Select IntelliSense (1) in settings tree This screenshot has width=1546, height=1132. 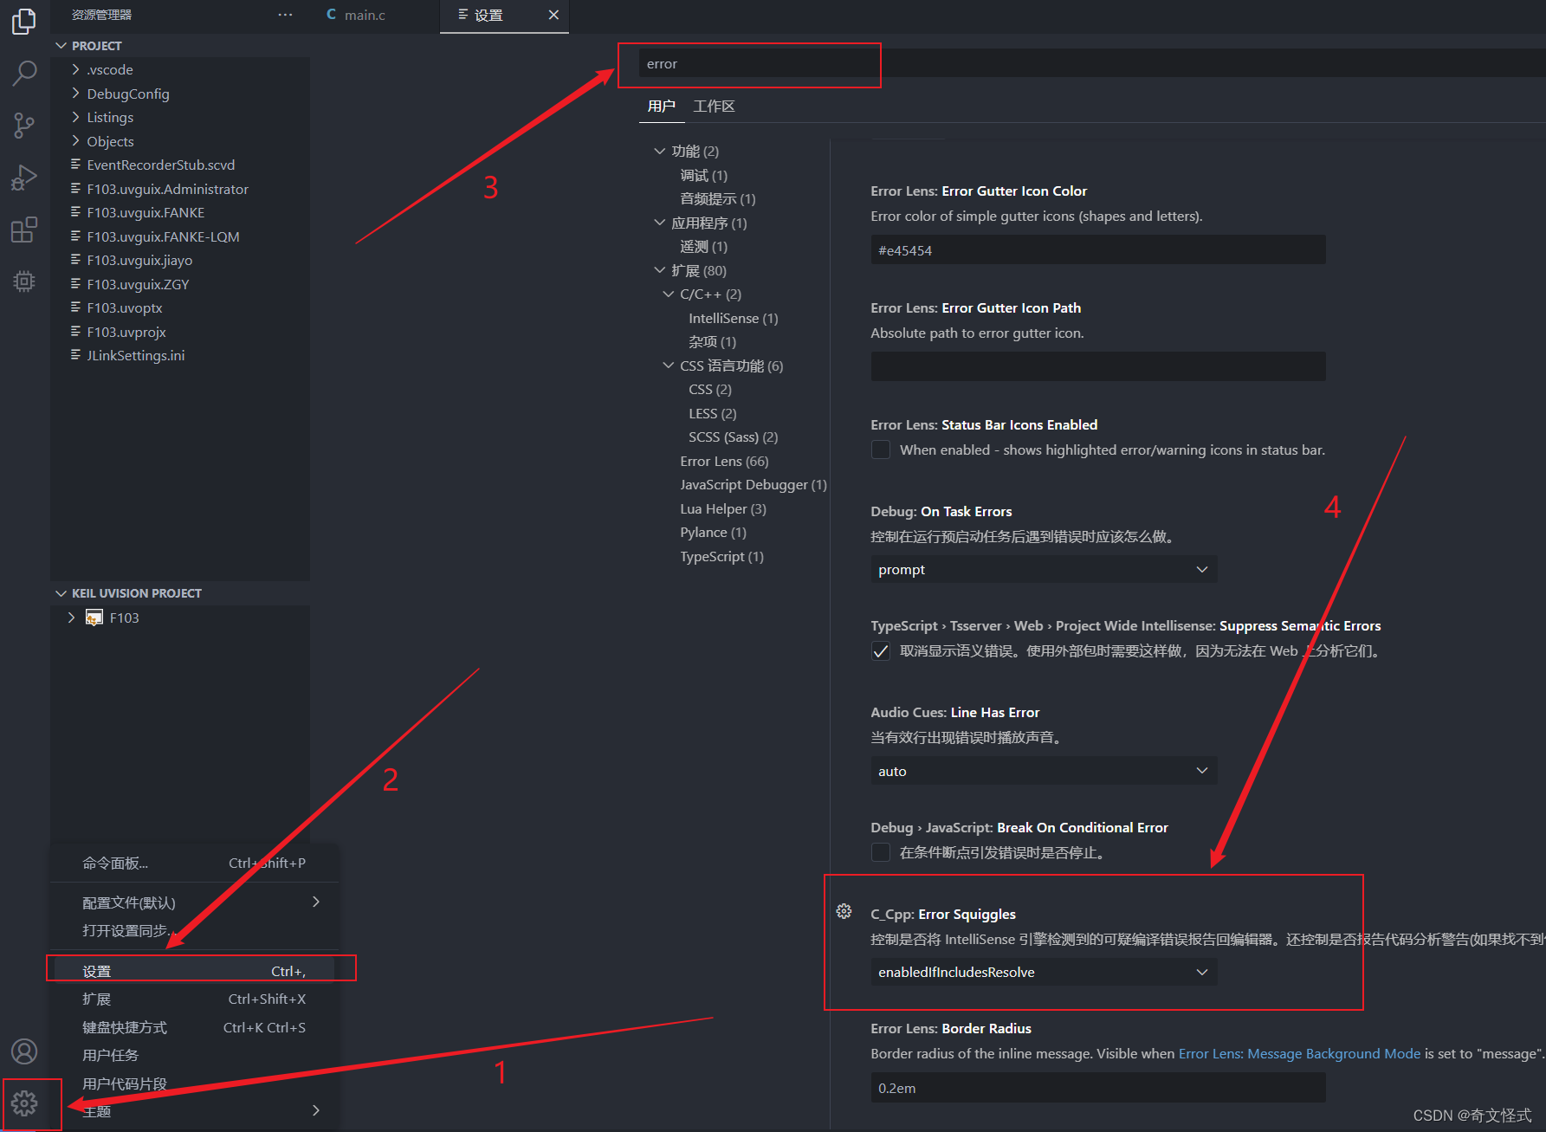(734, 318)
